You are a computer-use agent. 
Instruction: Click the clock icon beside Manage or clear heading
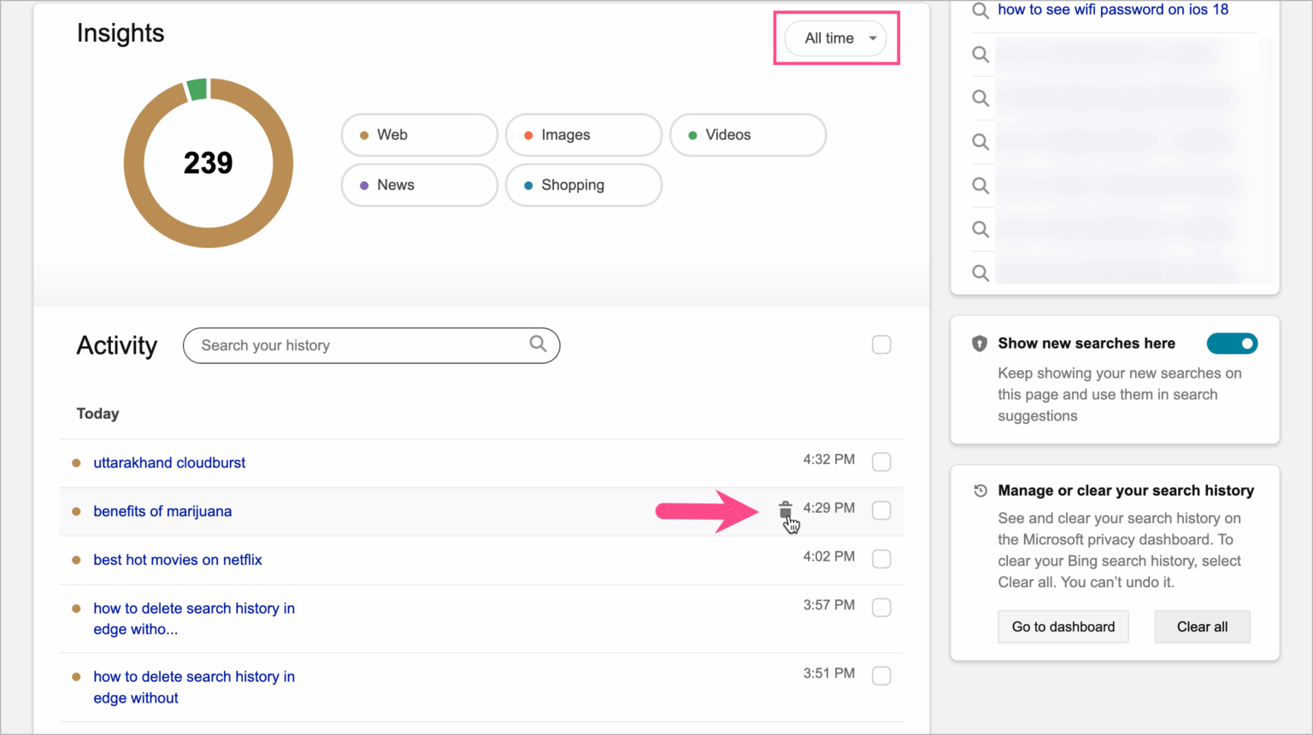[x=980, y=489]
